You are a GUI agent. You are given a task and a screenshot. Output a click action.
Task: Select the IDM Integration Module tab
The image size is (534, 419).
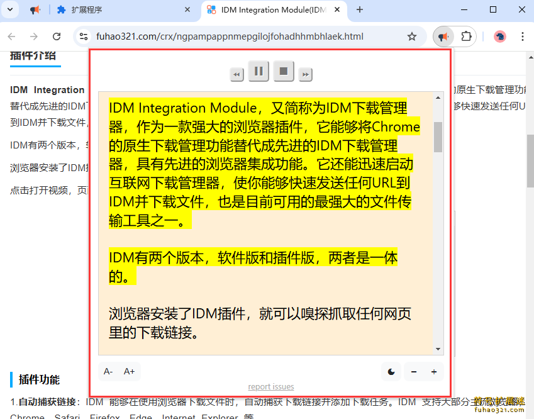click(274, 10)
